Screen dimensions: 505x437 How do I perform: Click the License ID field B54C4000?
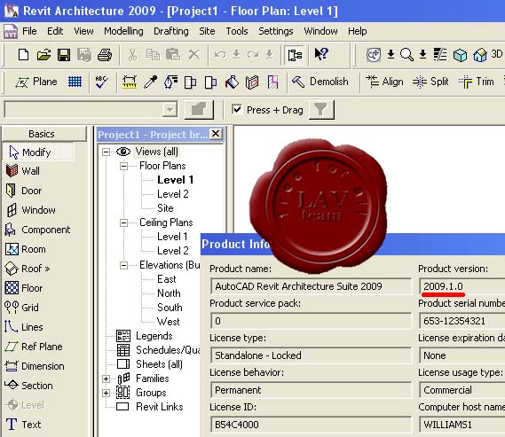tap(312, 425)
